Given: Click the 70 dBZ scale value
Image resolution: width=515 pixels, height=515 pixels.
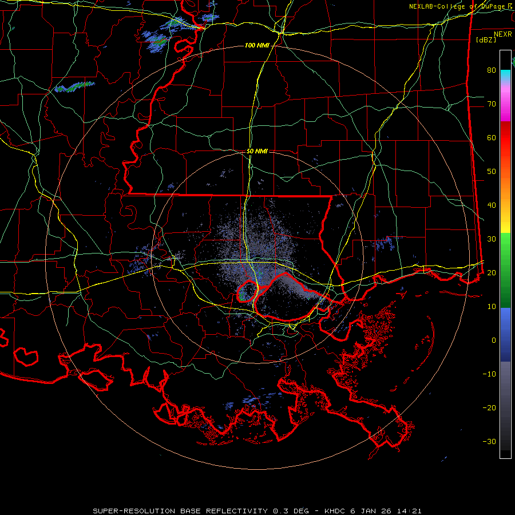Looking at the screenshot, I should pos(492,104).
